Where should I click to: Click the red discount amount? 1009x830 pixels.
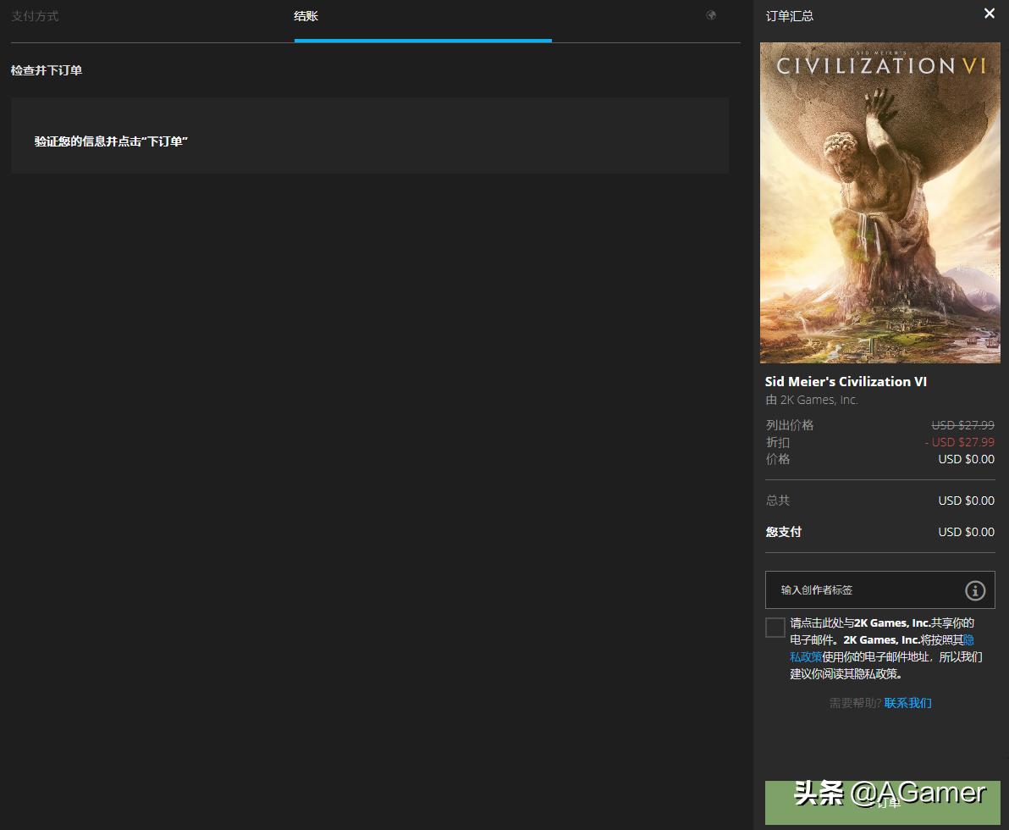pos(960,442)
